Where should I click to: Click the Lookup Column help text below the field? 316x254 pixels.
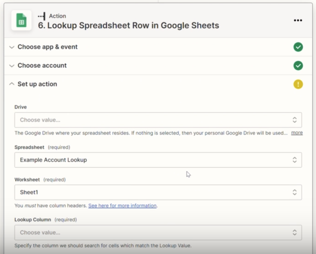click(x=103, y=246)
